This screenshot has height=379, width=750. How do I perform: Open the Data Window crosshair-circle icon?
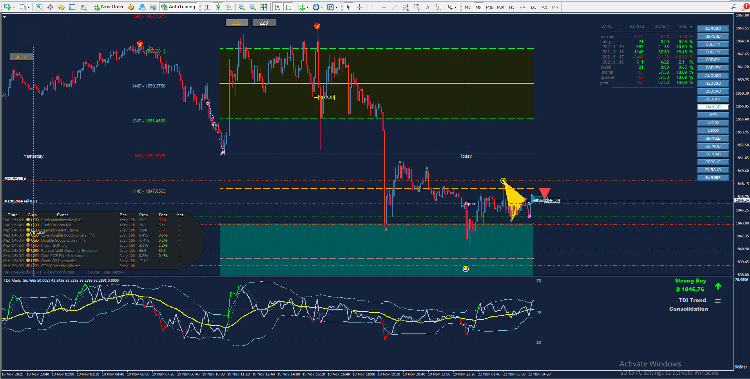50,7
